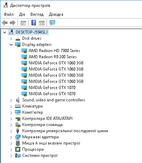Screen dimensions: 142x163
Task: Select Sound, video and game controllers label
Action: tap(54, 100)
